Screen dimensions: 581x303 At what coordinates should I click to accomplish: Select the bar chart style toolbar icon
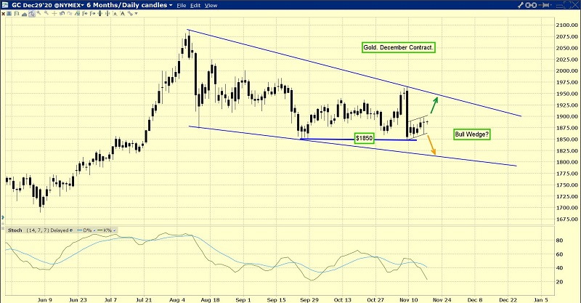tap(17, 13)
